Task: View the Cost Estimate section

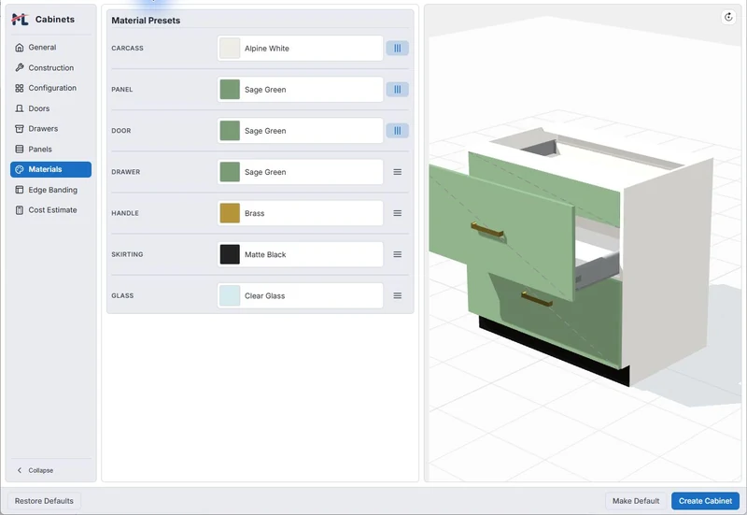Action: pos(50,210)
